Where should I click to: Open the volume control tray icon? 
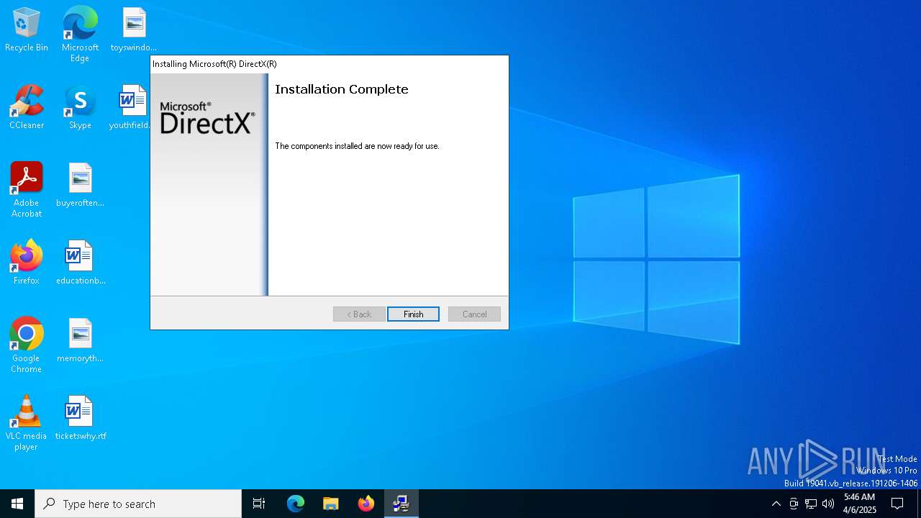(x=828, y=504)
